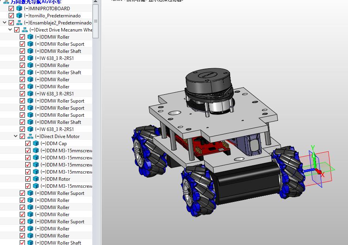348x245 pixels.
Task: Uncheck the DDM Cap checkbox
Action: (x=28, y=144)
